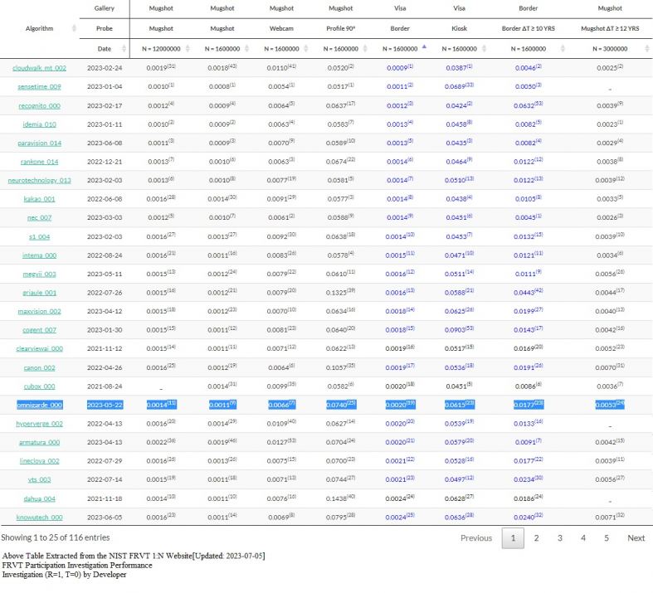Open canon_002 algorithm link

click(39, 368)
